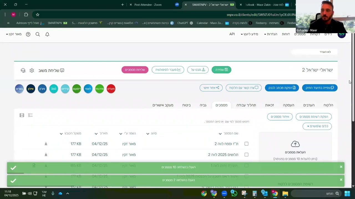Open the help question mark icon
Screen dimensions: 355x199
point(28,34)
